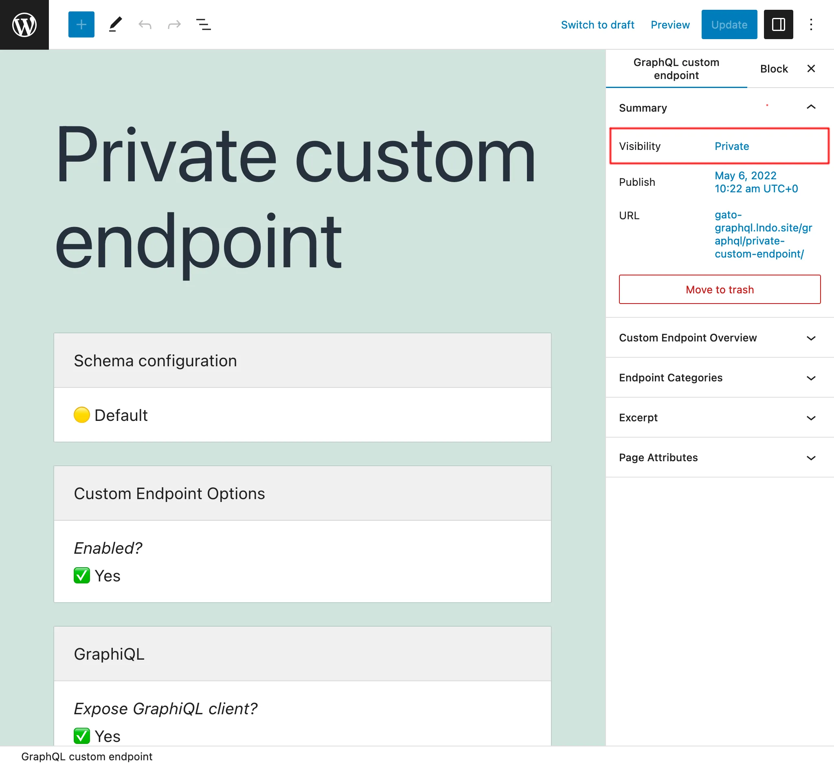Image resolution: width=834 pixels, height=766 pixels.
Task: Open the WordPress logo menu
Action: [24, 24]
